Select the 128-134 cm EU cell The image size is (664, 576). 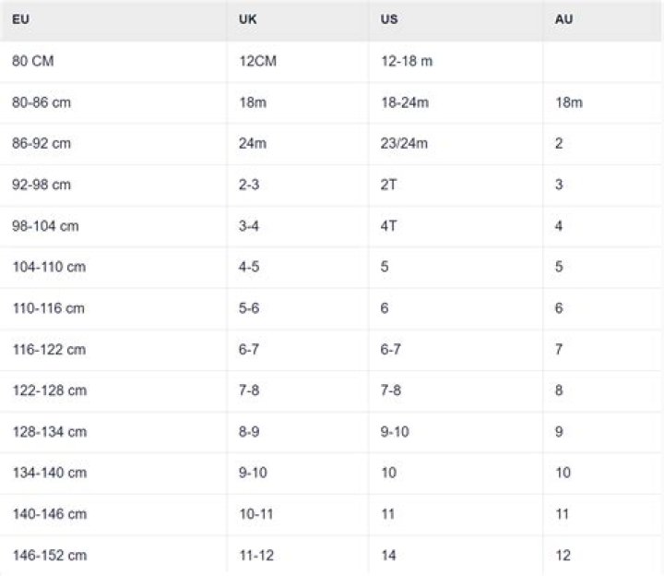(x=49, y=431)
